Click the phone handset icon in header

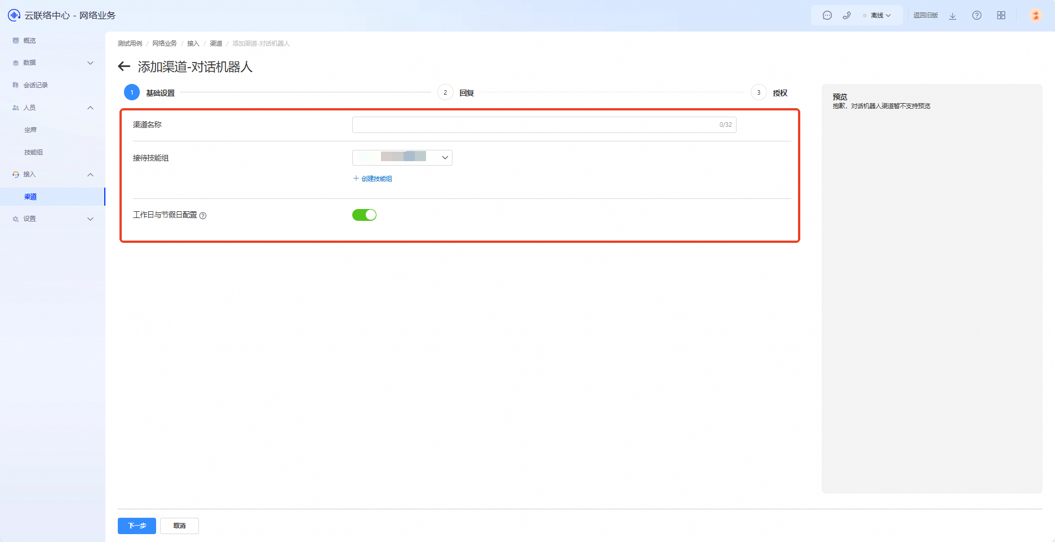(846, 16)
